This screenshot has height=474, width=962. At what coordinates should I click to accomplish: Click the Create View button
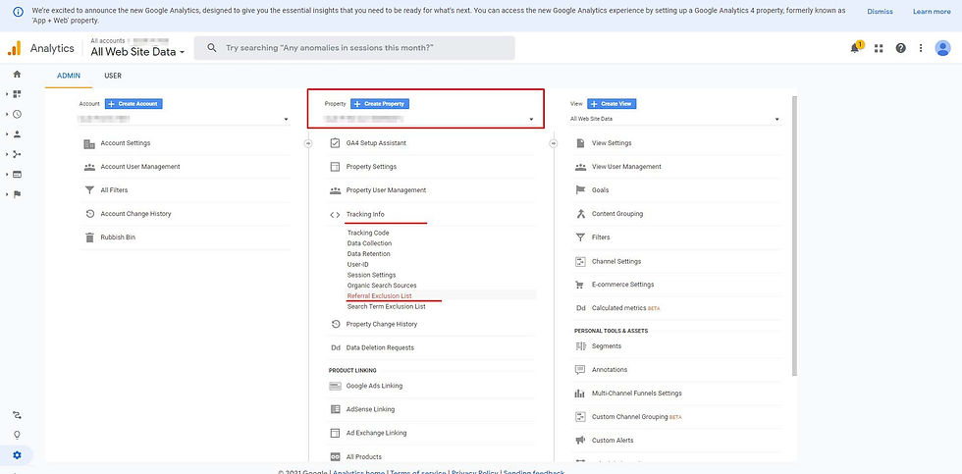pos(612,104)
